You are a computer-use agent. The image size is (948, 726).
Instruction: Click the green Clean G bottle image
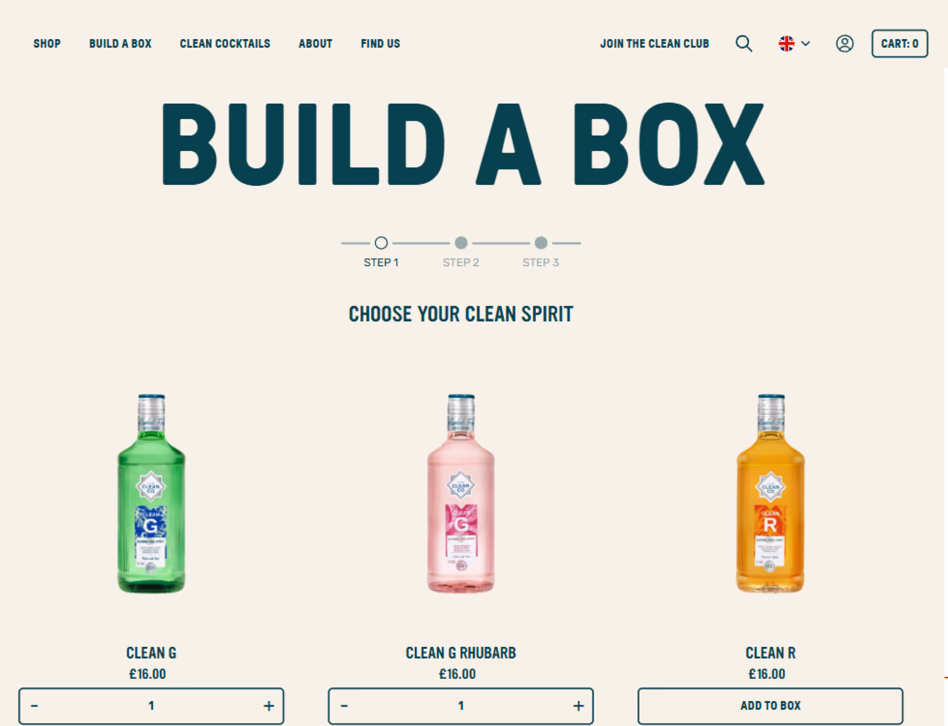pos(151,493)
